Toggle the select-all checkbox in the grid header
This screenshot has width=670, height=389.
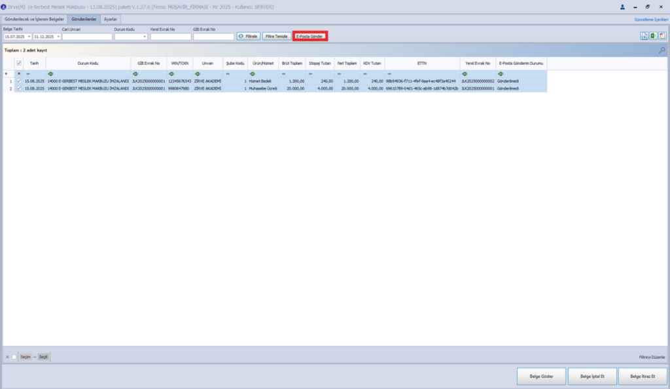point(19,64)
